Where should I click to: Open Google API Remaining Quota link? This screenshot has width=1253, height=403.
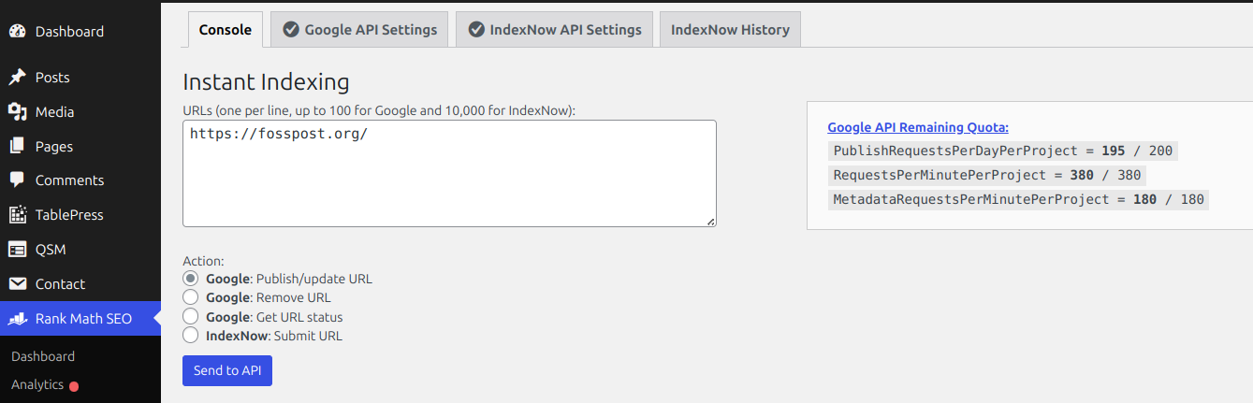(918, 128)
